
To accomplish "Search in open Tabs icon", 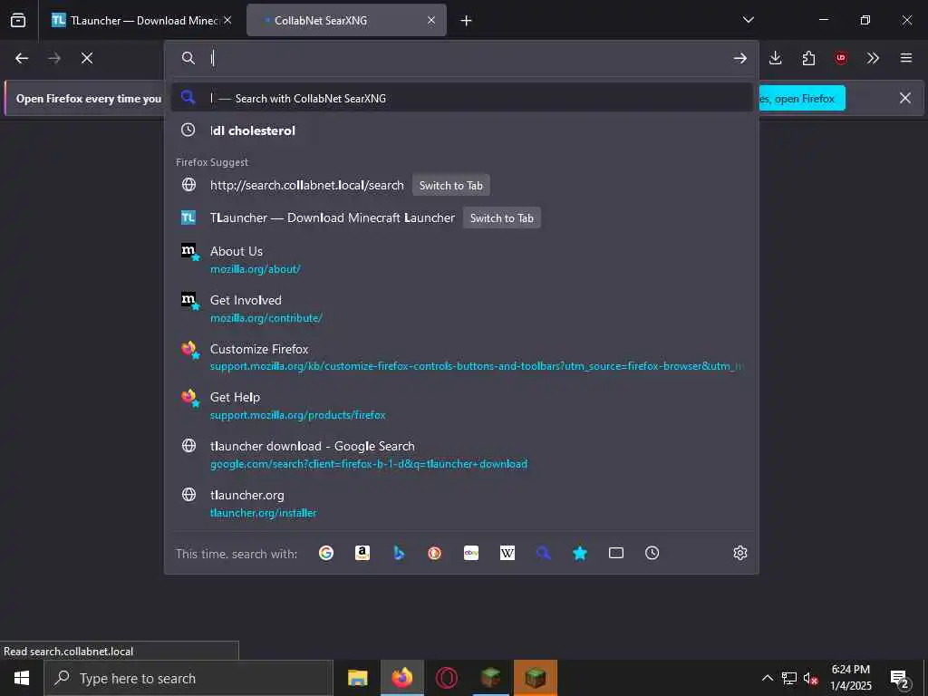I will pyautogui.click(x=616, y=553).
